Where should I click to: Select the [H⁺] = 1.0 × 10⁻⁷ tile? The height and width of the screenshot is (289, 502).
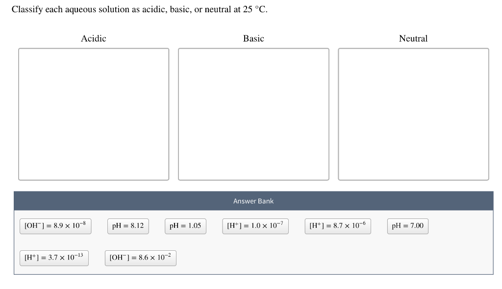tap(255, 226)
